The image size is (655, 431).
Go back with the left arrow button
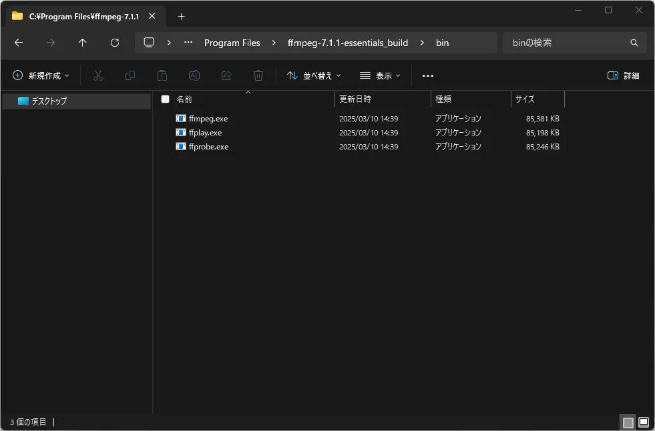tap(19, 43)
